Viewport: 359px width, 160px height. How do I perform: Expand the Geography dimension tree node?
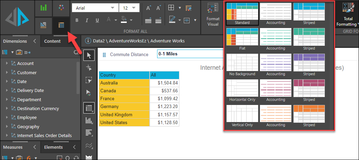coord(7,127)
